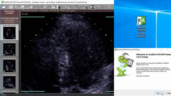171x96 pixels.
Task: Click the toolbar icon right of the cross
Action: pos(70,7)
